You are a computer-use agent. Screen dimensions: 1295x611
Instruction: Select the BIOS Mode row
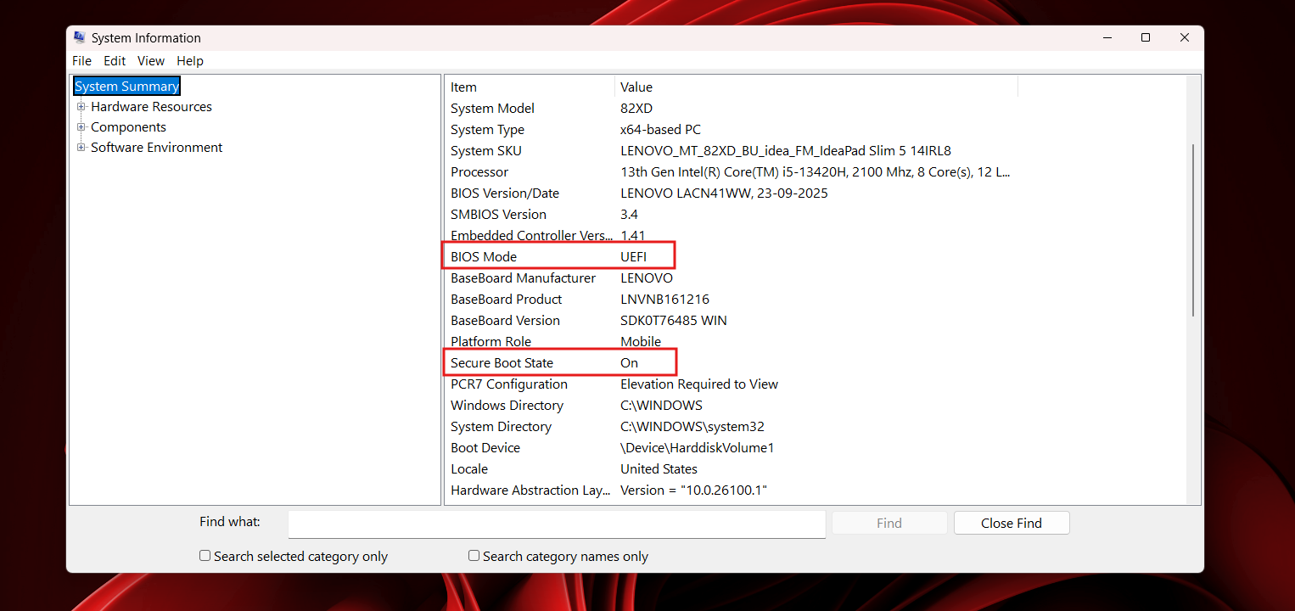click(x=509, y=256)
